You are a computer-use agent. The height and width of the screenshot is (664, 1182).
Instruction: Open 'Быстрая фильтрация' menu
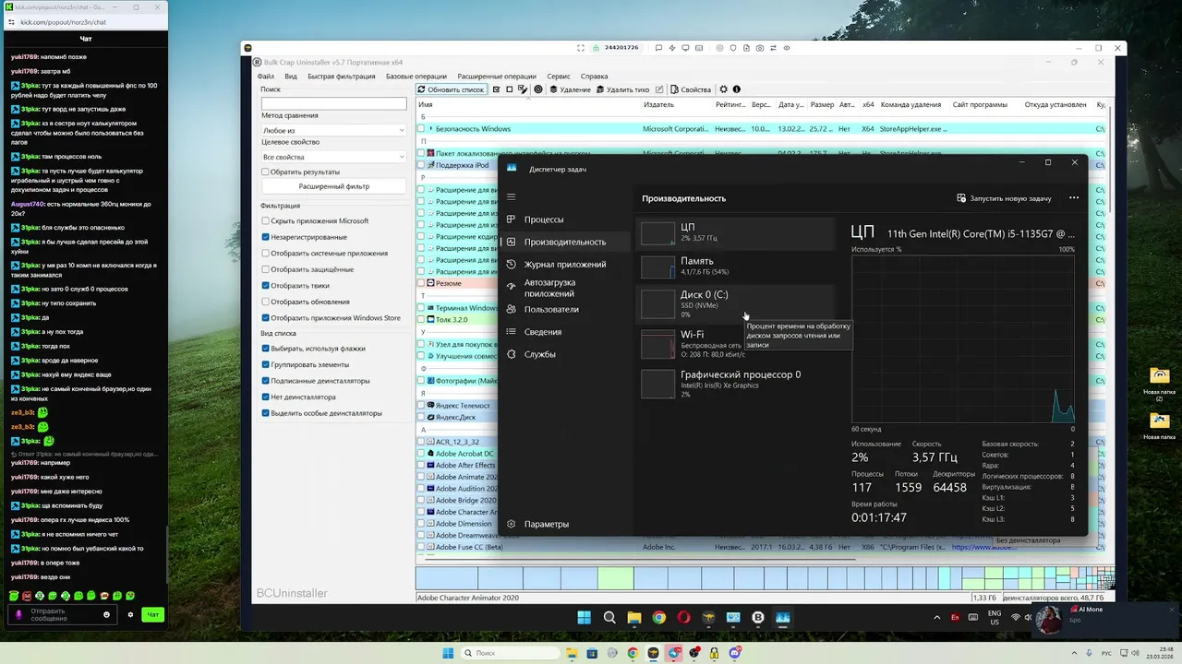click(342, 77)
